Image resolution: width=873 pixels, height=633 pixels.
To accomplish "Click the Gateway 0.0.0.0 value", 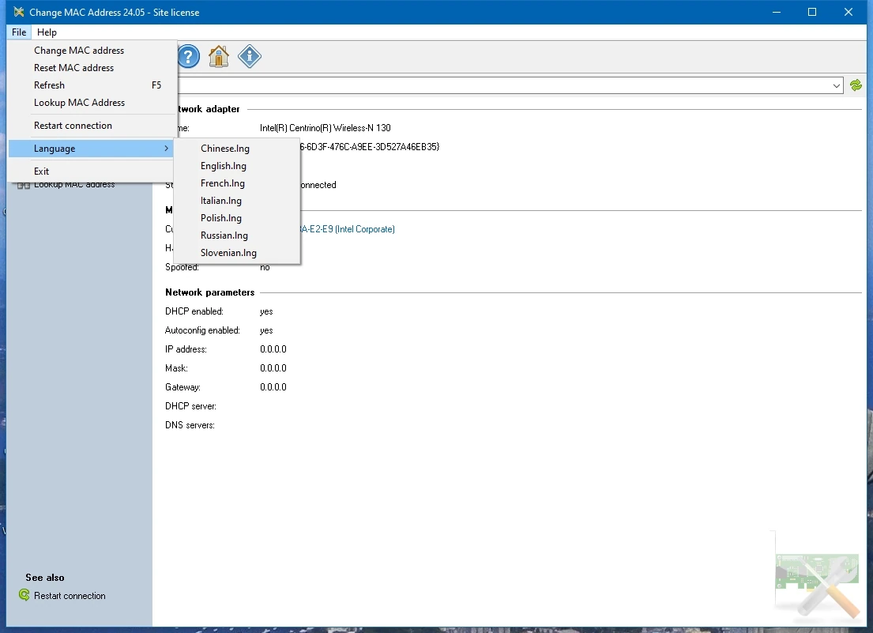I will pos(273,387).
